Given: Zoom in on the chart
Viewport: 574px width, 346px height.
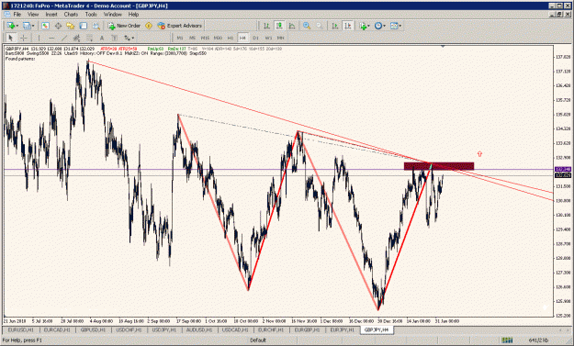Looking at the screenshot, I should (307, 26).
